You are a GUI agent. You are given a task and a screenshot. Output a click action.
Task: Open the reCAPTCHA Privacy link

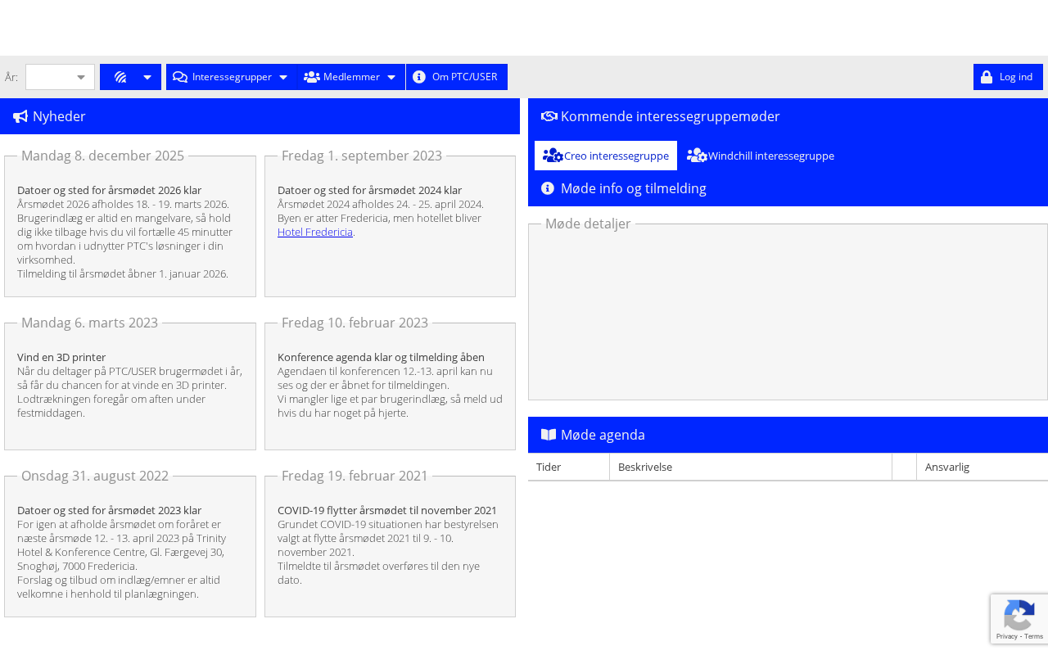tap(1008, 636)
